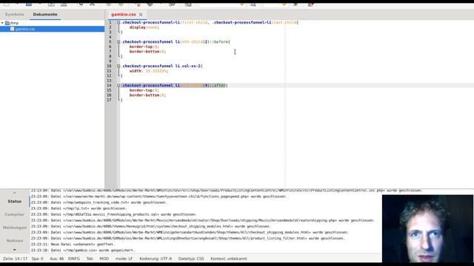Click 'Dateityp: CSS' in status bar
This screenshot has height=266, width=474.
pyautogui.click(x=191, y=259)
